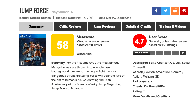Open the Trailers & Videos tab
The image size is (193, 100).
coord(173,26)
